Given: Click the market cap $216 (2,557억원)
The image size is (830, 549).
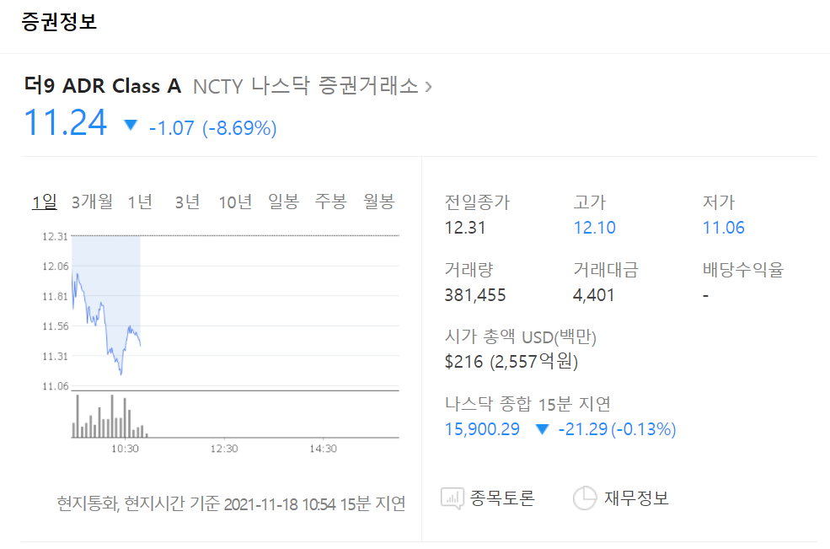Looking at the screenshot, I should pos(511,362).
